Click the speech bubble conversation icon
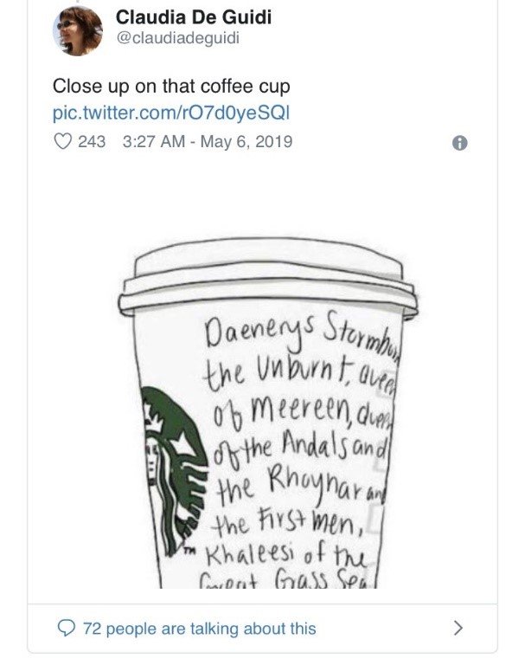The width and height of the screenshot is (525, 665). coord(66,628)
